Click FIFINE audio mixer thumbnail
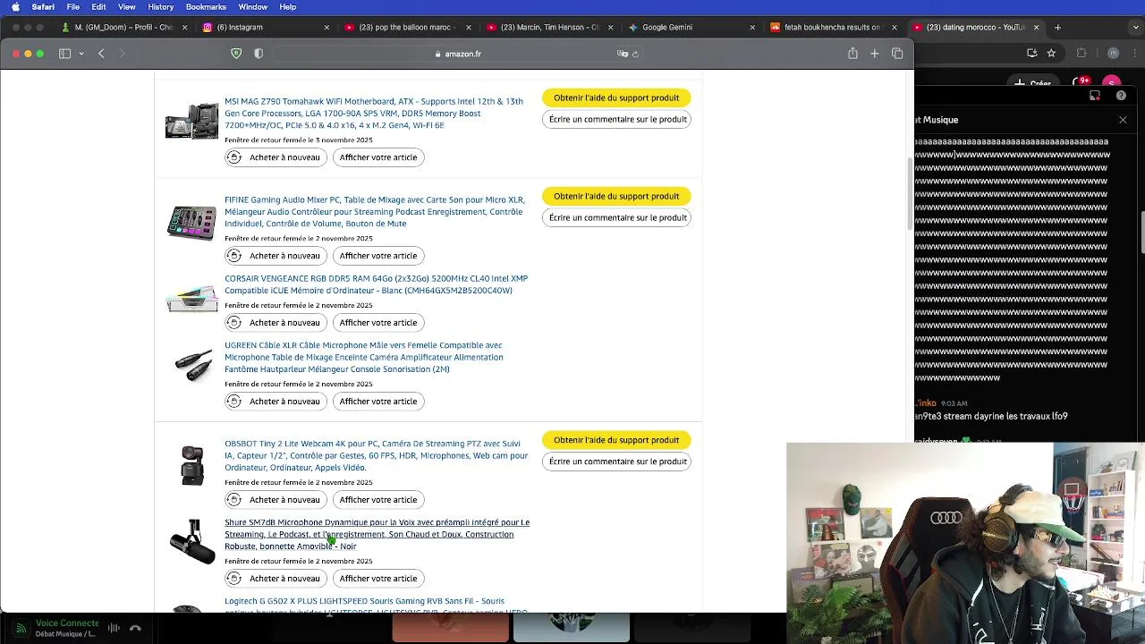Screen dimensions: 1145x644 coord(191,223)
